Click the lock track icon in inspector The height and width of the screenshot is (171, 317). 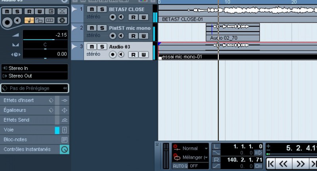(39, 20)
